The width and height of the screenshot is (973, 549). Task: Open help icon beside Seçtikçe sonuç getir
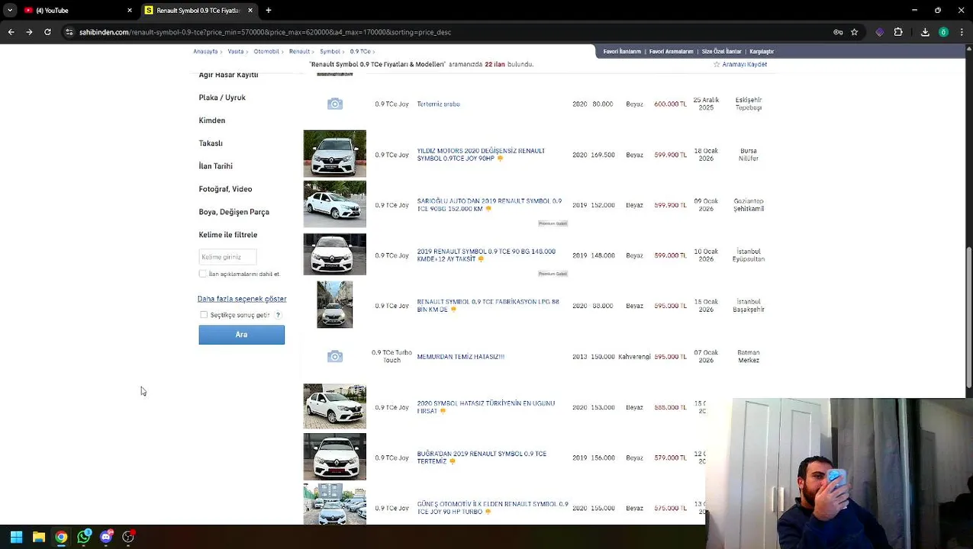pos(278,315)
